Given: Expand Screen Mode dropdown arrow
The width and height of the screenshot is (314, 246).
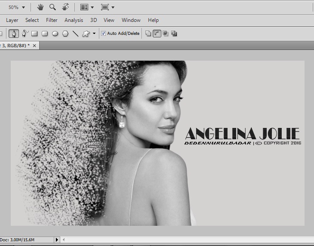Looking at the screenshot, I should coord(113,8).
